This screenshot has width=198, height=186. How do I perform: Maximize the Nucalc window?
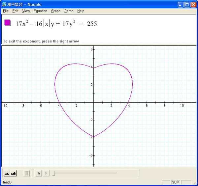(x=187, y=5)
